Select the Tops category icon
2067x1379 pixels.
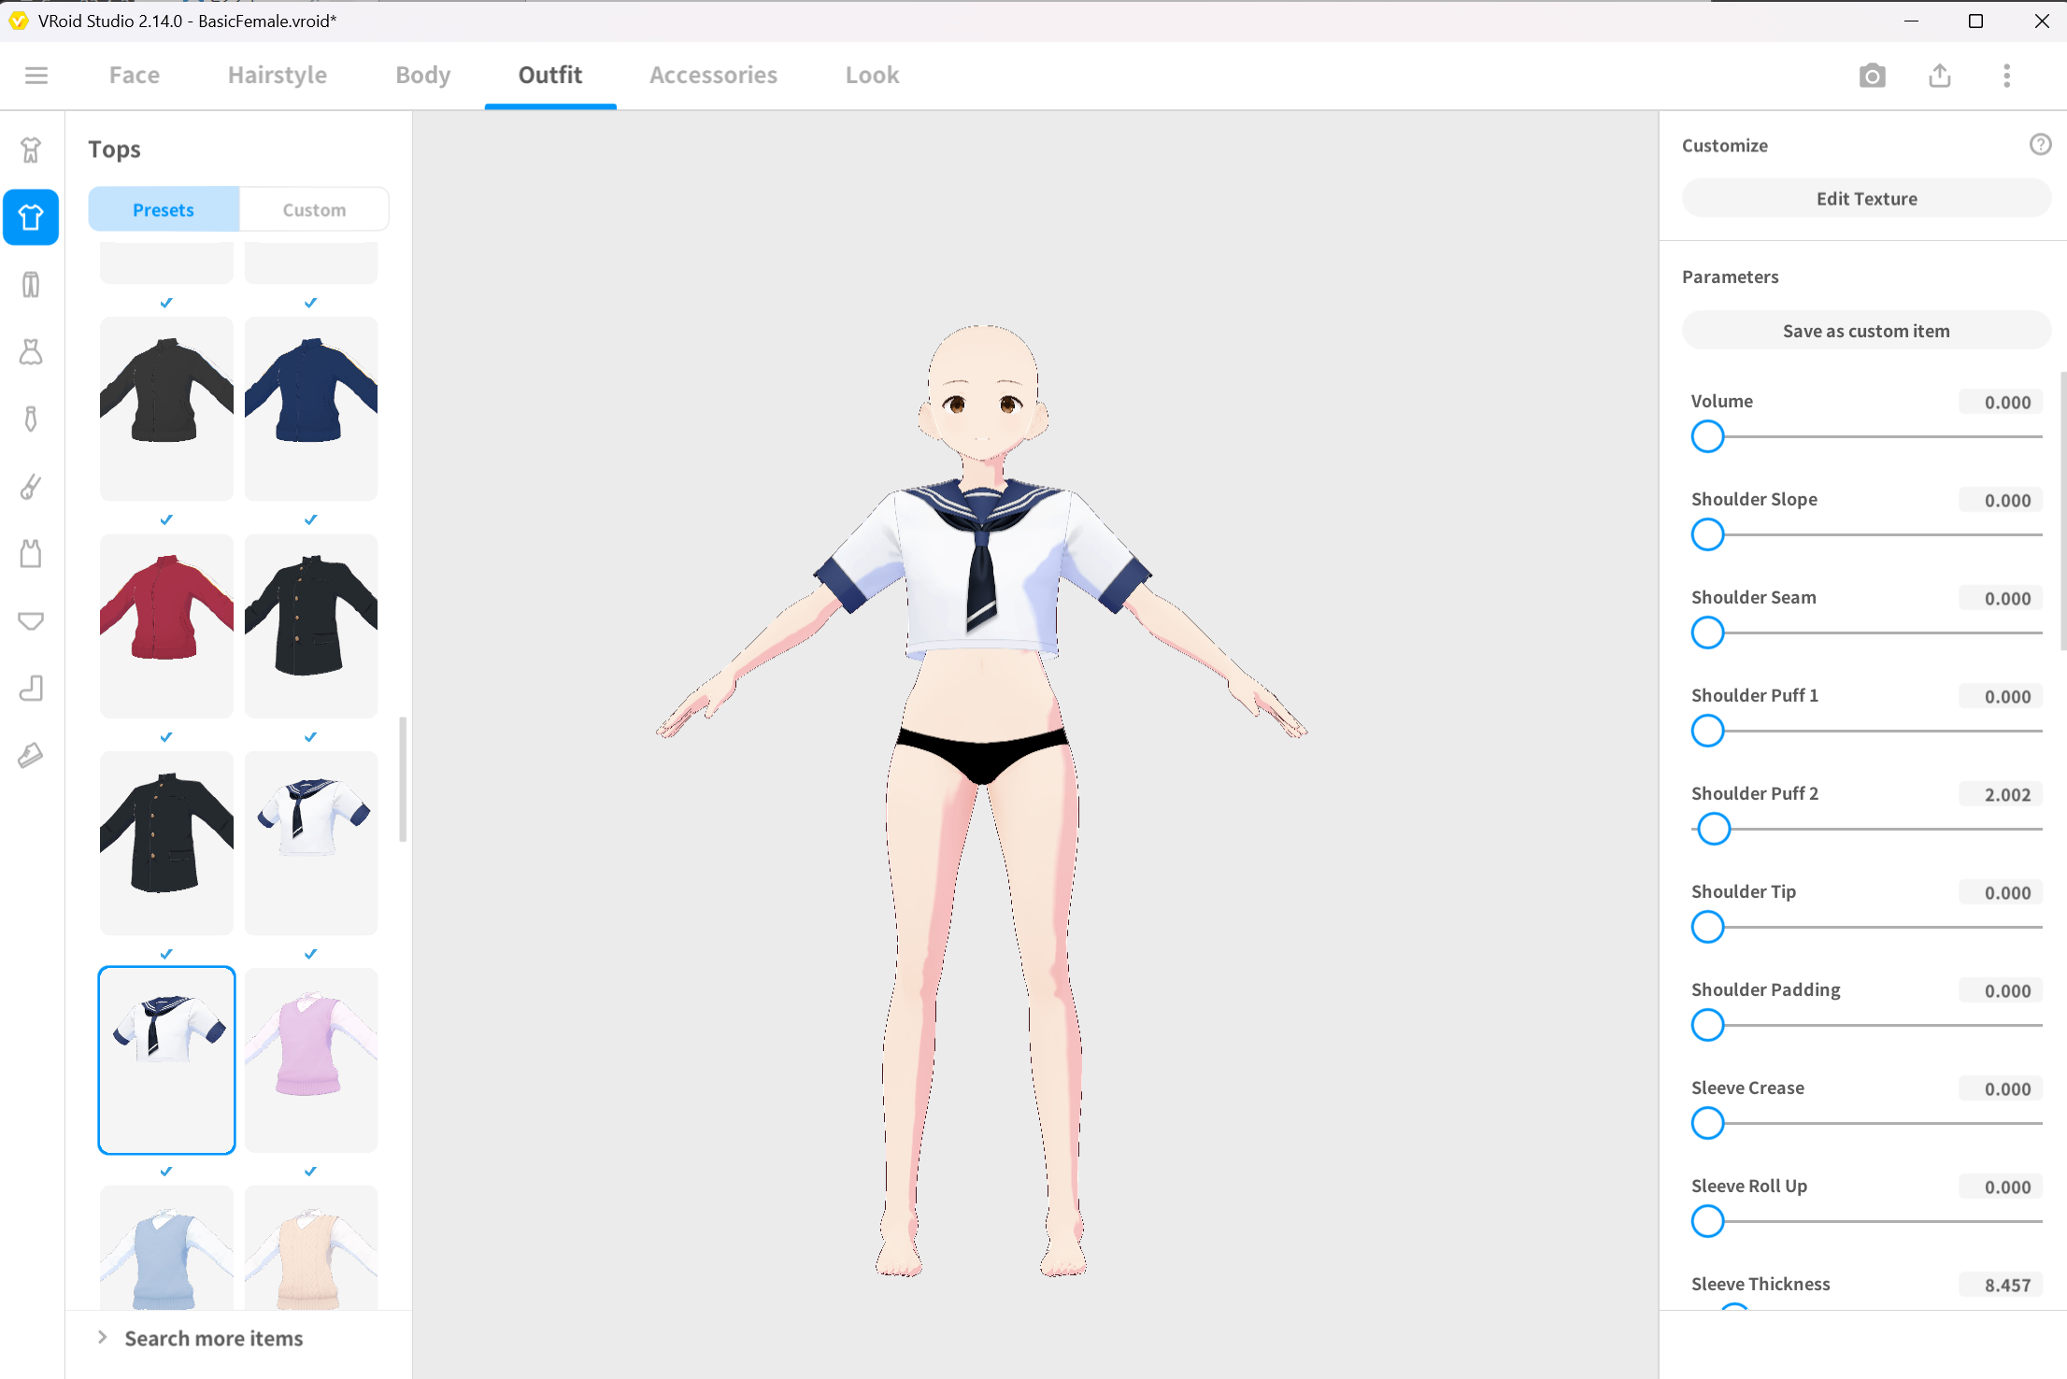(31, 217)
